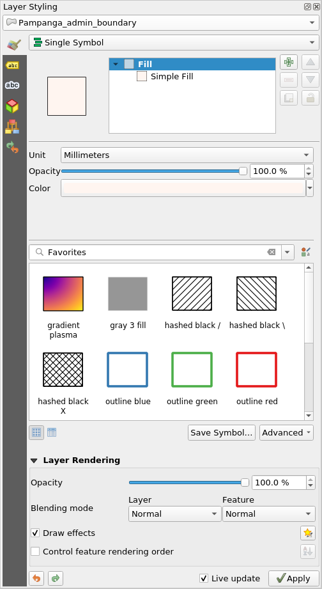The width and height of the screenshot is (322, 589).
Task: Open the Style Manager icon
Action: [x=305, y=252]
